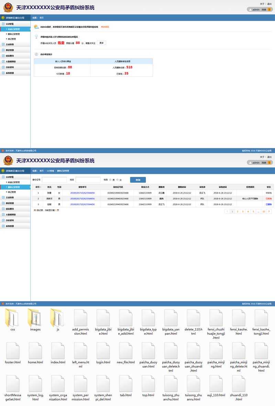Sort table by the 序号 column header
This screenshot has height=406, width=275.
[x=38, y=187]
